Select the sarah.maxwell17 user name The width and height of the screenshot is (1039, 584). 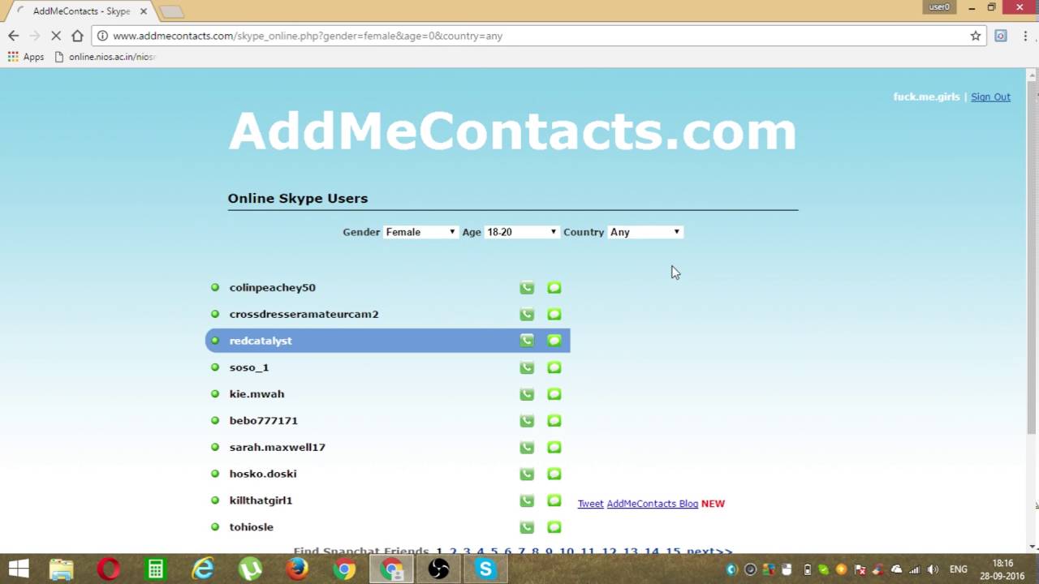(x=277, y=448)
